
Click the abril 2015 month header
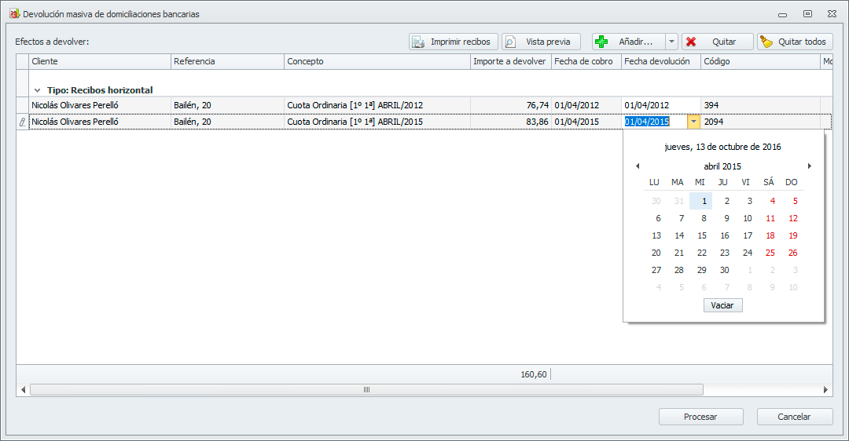pyautogui.click(x=722, y=166)
